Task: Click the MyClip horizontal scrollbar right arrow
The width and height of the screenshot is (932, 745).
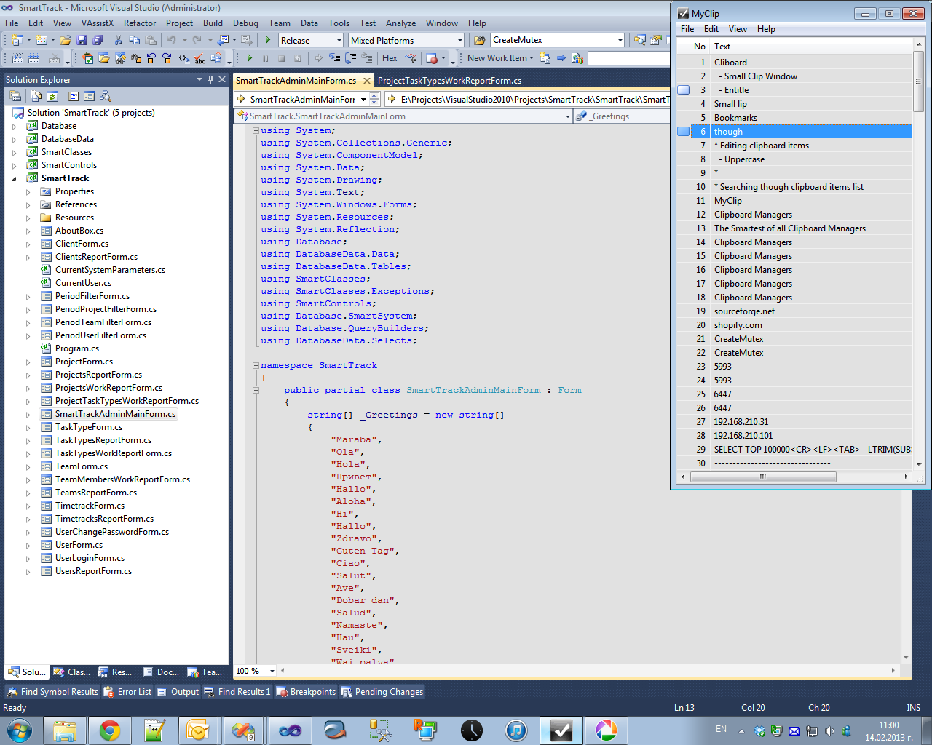Action: 906,477
